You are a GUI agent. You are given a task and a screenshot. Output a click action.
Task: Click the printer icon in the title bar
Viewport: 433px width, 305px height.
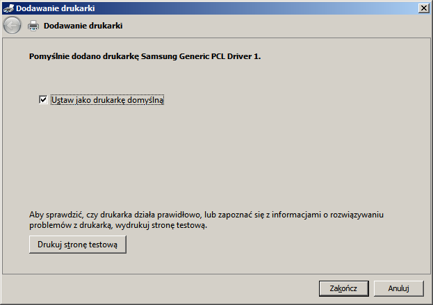pos(8,8)
